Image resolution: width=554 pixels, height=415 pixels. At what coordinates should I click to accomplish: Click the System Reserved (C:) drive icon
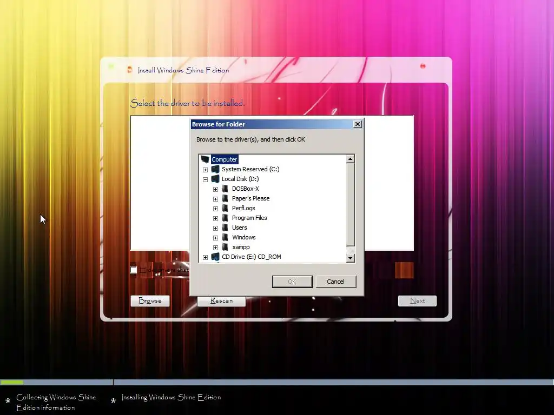click(215, 169)
